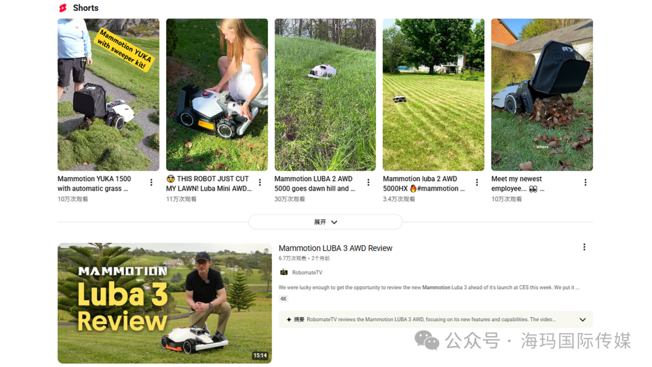Screen dimensions: 652x367
Task: Visit the RobomateTV channel name link
Action: (x=307, y=273)
